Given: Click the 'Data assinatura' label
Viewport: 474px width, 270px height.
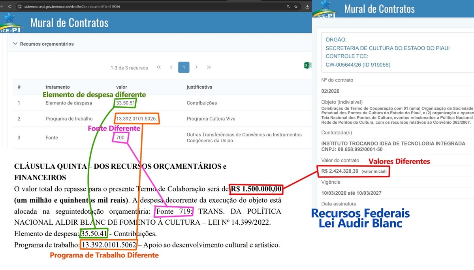Looking at the screenshot, I should coord(339,204).
